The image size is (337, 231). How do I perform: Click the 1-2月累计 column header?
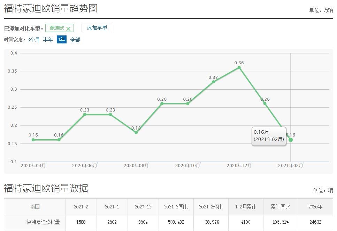pos(246,207)
